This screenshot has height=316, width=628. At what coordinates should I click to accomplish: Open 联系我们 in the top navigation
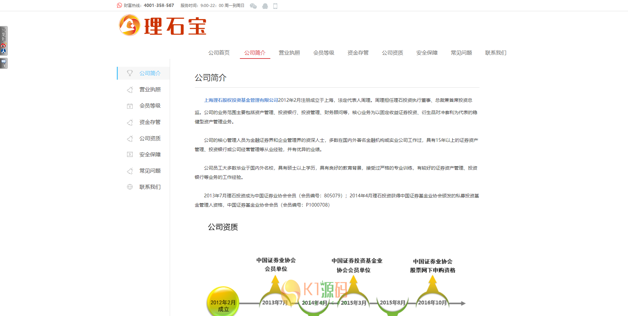click(x=496, y=53)
